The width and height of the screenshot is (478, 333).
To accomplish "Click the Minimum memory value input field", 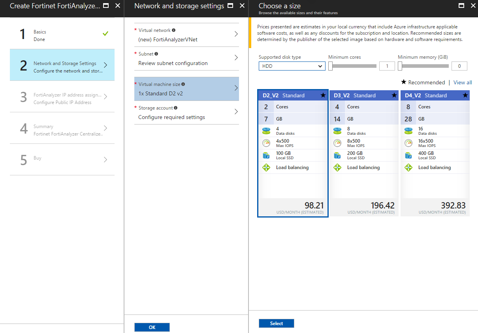I will [459, 66].
